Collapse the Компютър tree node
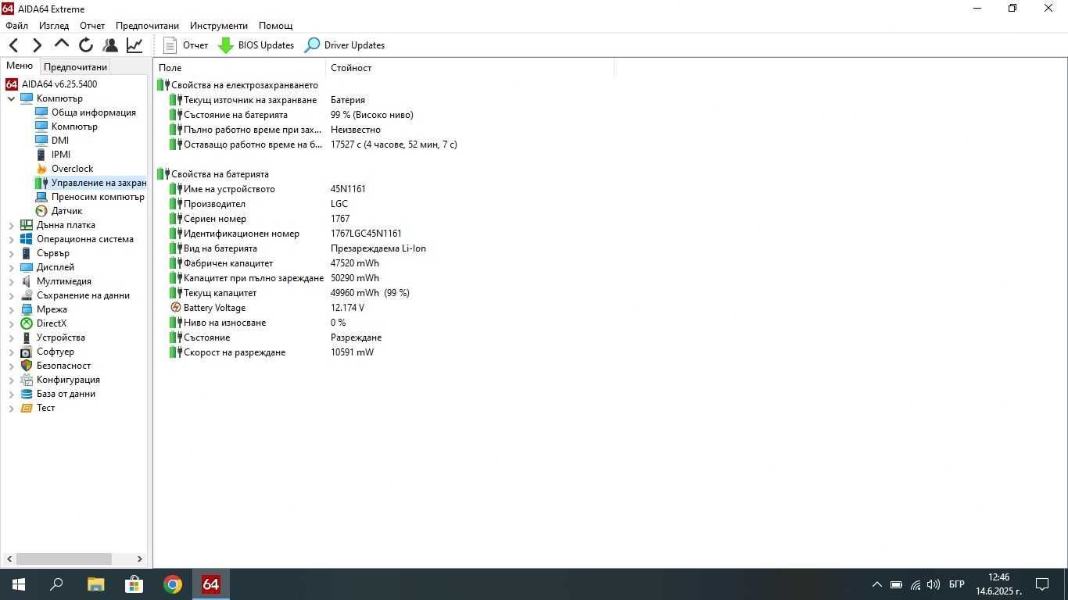Viewport: 1068px width, 600px height. coord(12,98)
